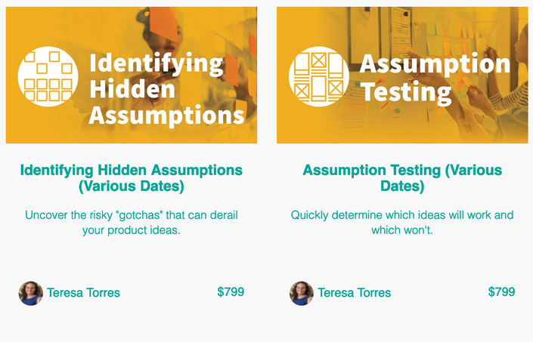Click white 'Hidden' word in left banner headline

click(x=132, y=89)
